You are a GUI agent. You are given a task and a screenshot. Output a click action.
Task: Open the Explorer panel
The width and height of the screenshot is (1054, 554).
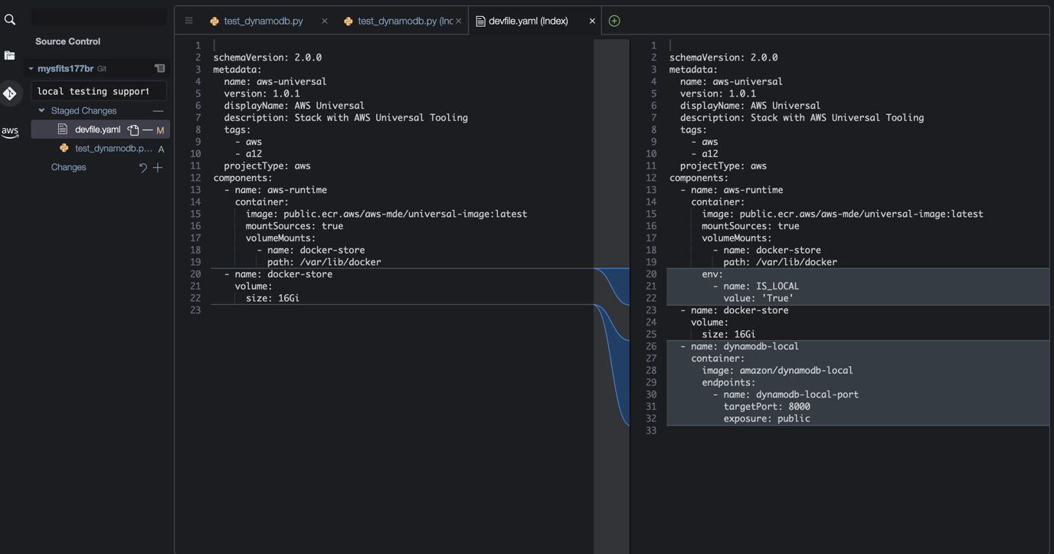click(10, 55)
